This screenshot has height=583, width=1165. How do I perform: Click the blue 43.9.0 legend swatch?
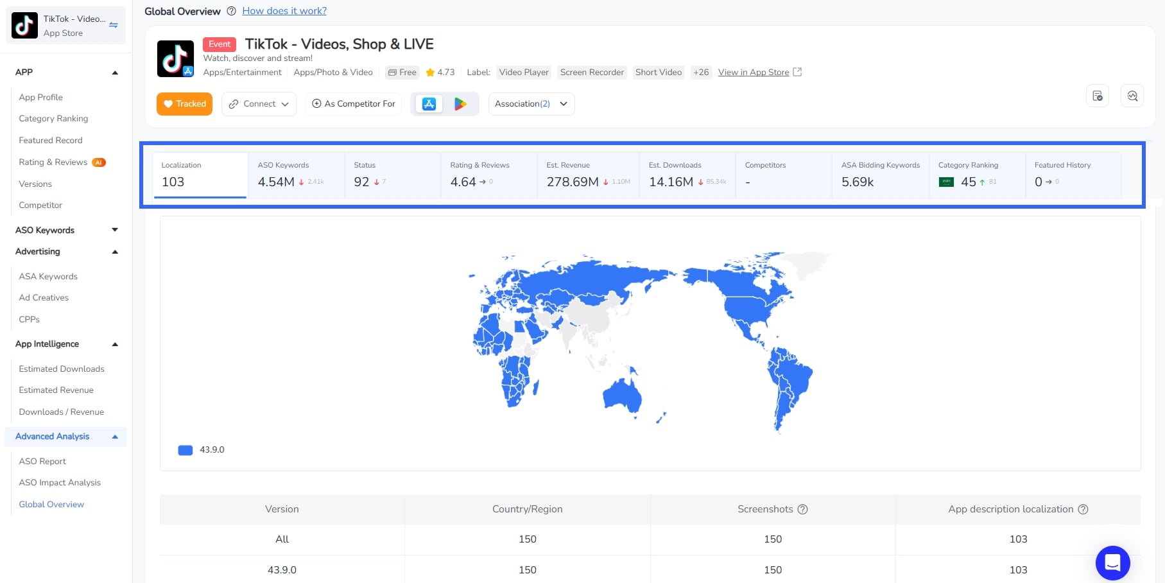point(186,450)
